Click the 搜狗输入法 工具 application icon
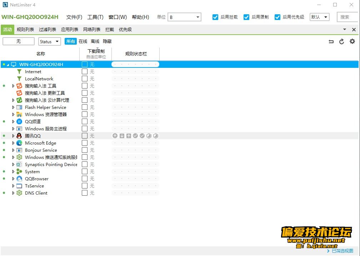 tap(19, 86)
